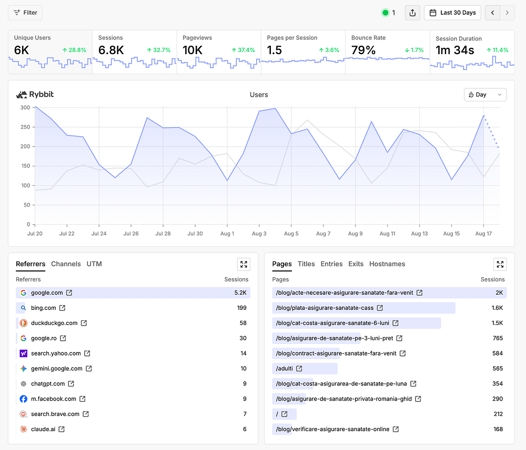This screenshot has height=450, width=526.
Task: Expand the Pages panel to fullscreen
Action: click(500, 264)
